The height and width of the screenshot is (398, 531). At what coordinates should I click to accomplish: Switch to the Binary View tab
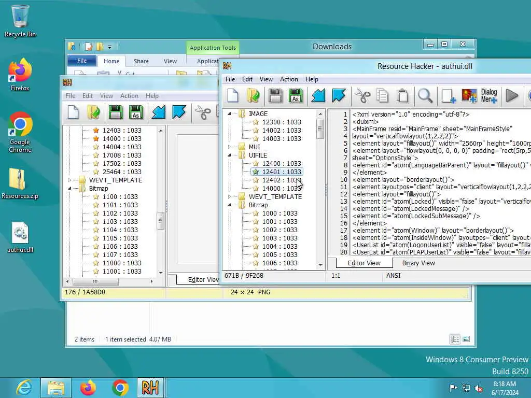(418, 263)
